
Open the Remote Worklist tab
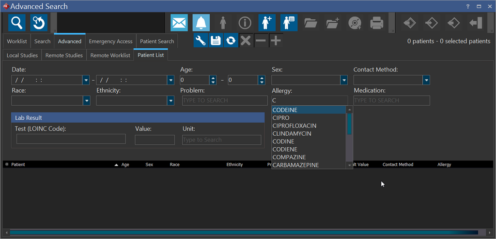coord(110,56)
